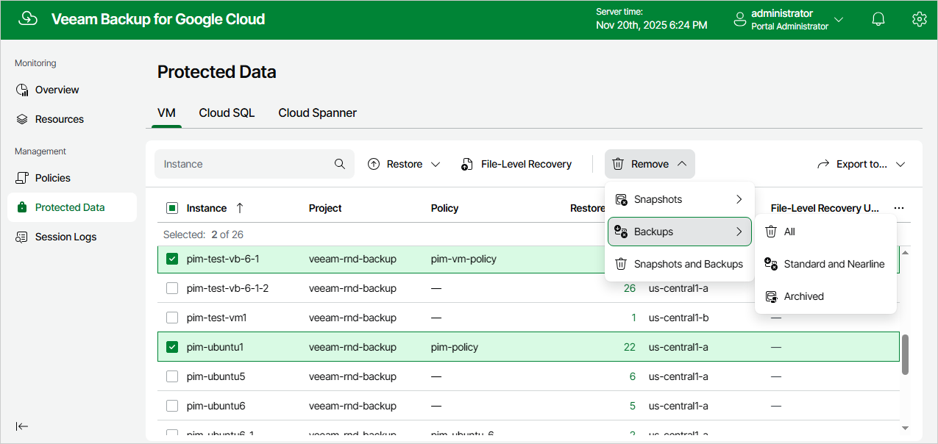Select Snapshots and Backups menu entry
The height and width of the screenshot is (444, 938).
[x=680, y=264]
